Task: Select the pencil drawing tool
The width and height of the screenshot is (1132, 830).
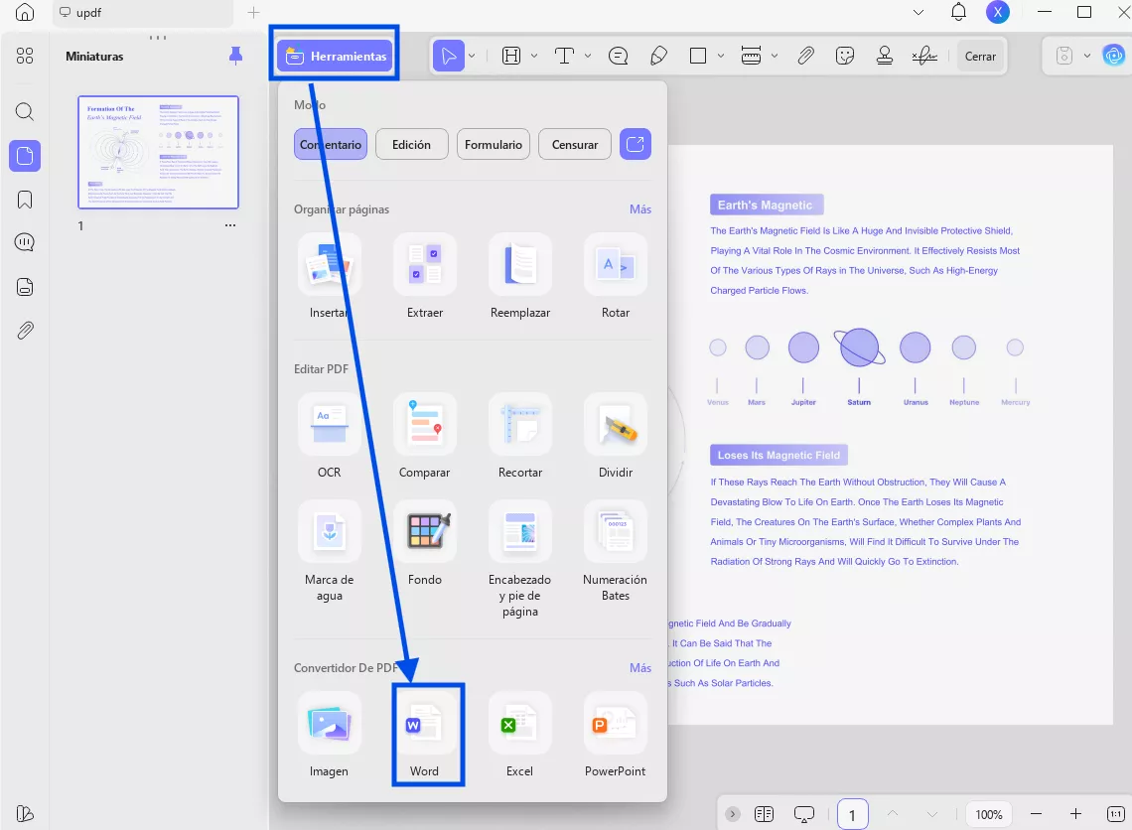Action: tap(658, 56)
